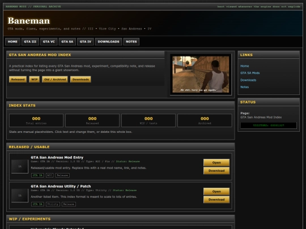Click the site tagline under Baneman
The height and width of the screenshot is (229, 306).
pos(79,29)
